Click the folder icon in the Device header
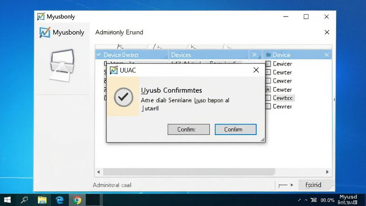The image size is (366, 206). [x=268, y=55]
